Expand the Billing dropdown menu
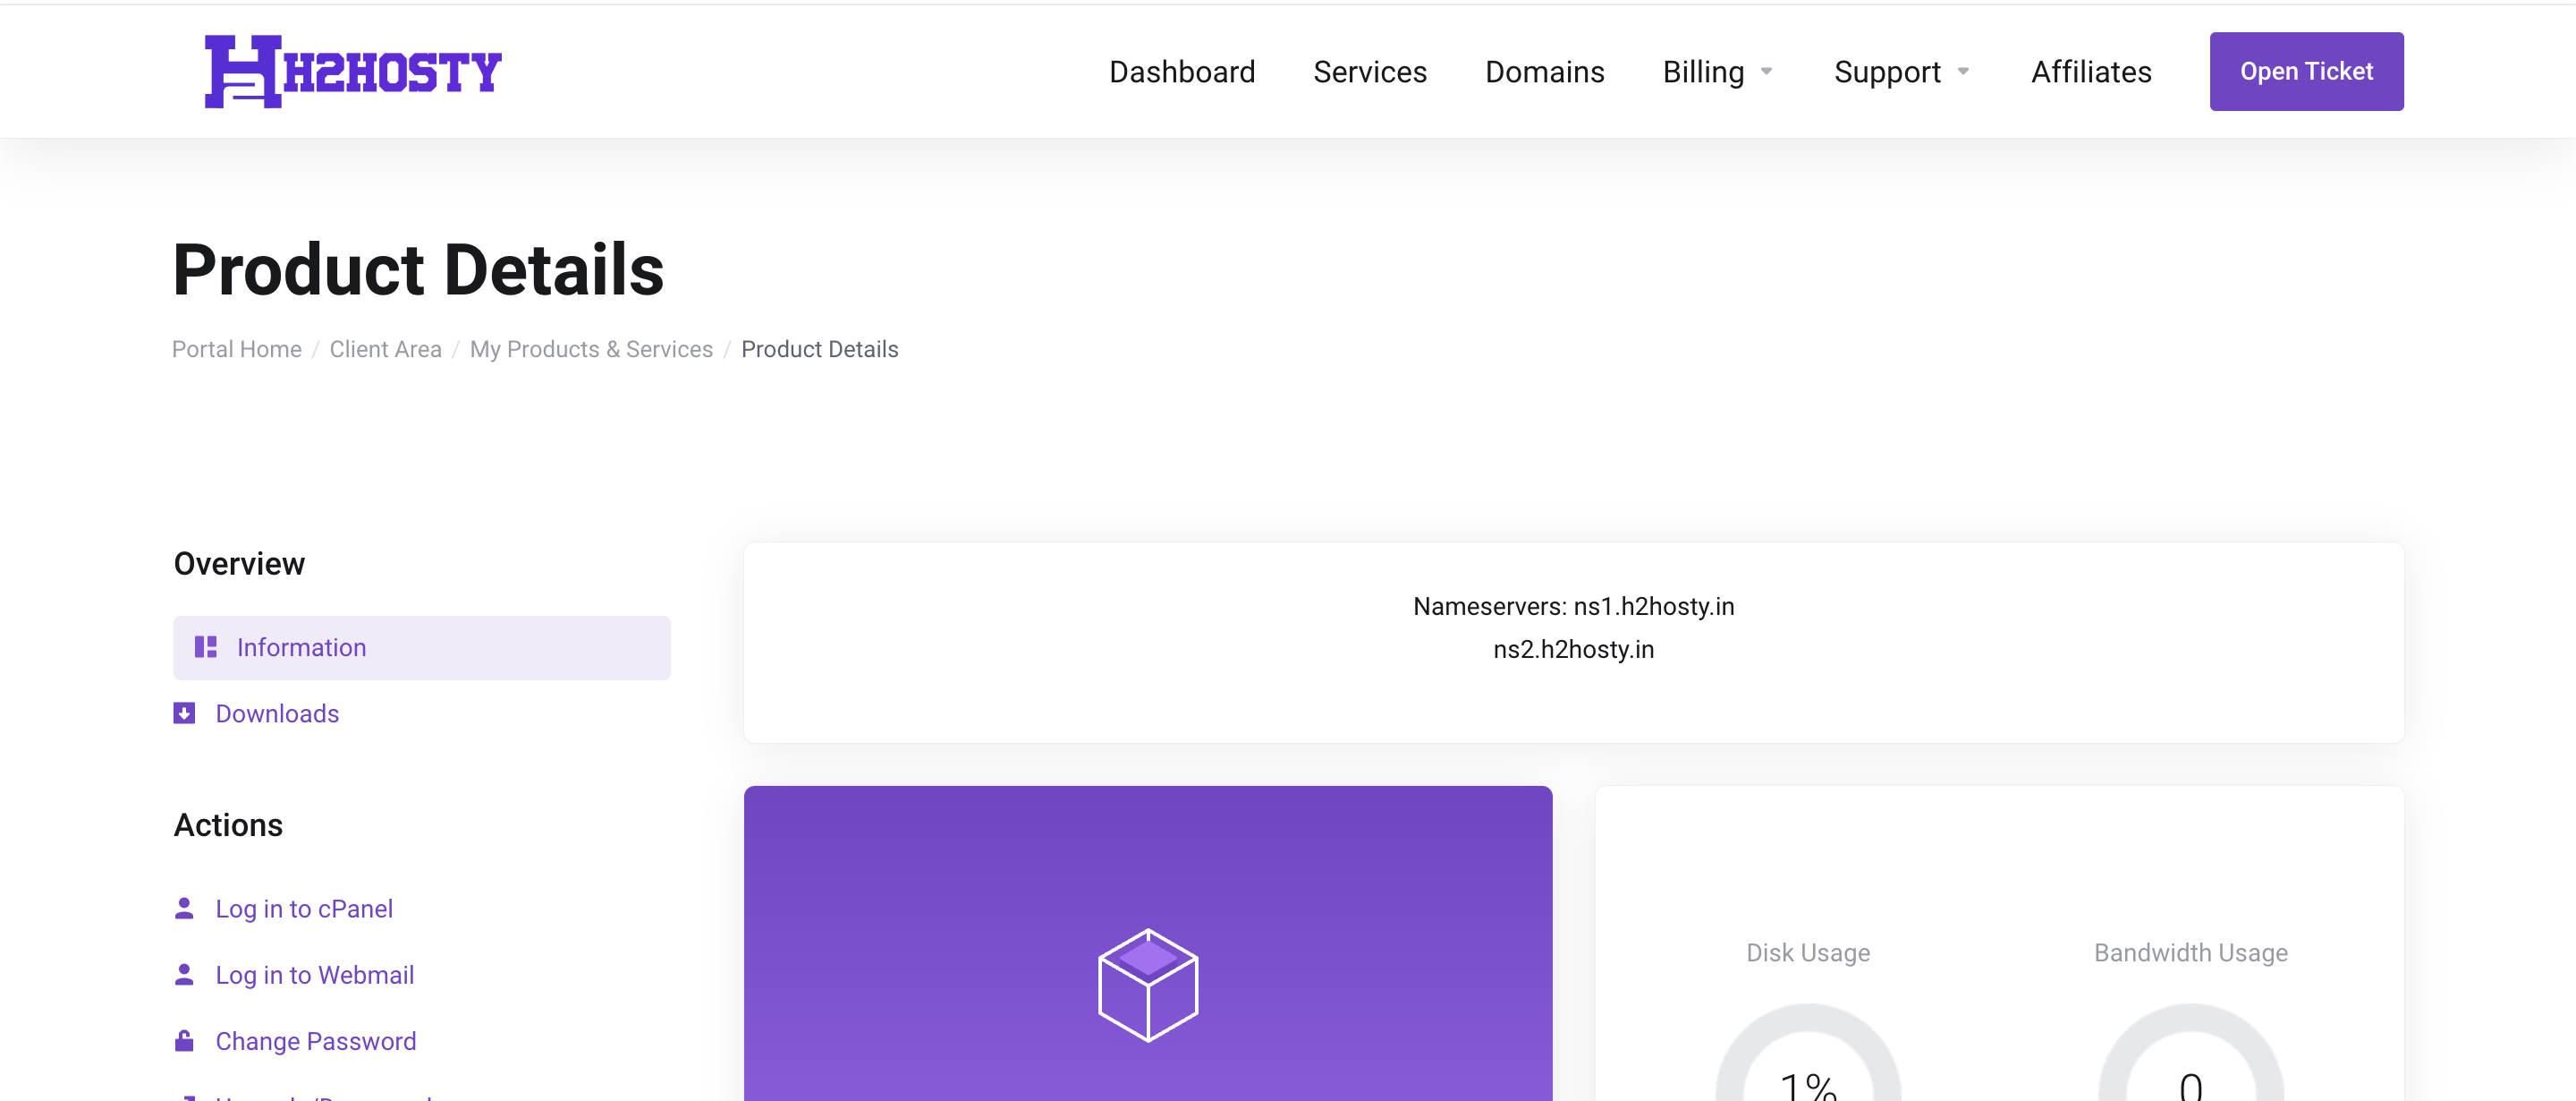This screenshot has width=2576, height=1101. (1718, 73)
